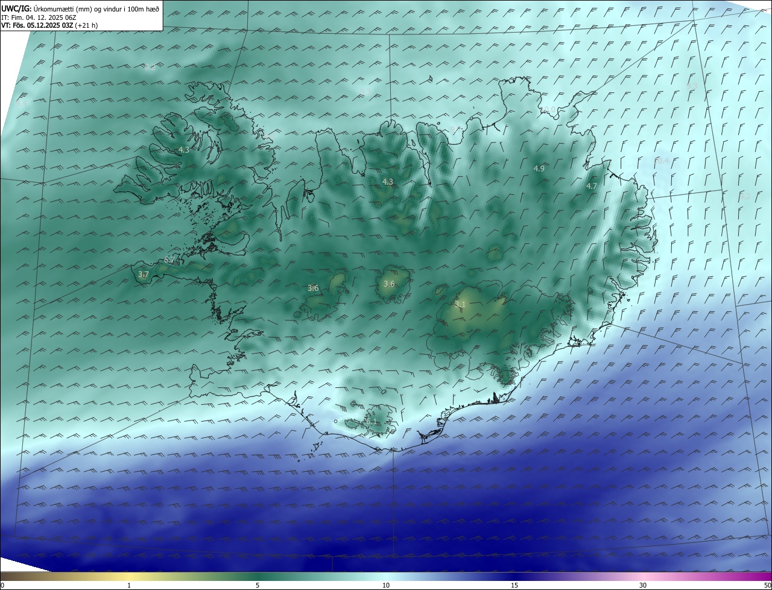
Task: Click the 3.6 value on Langjökull glacier
Action: (313, 288)
